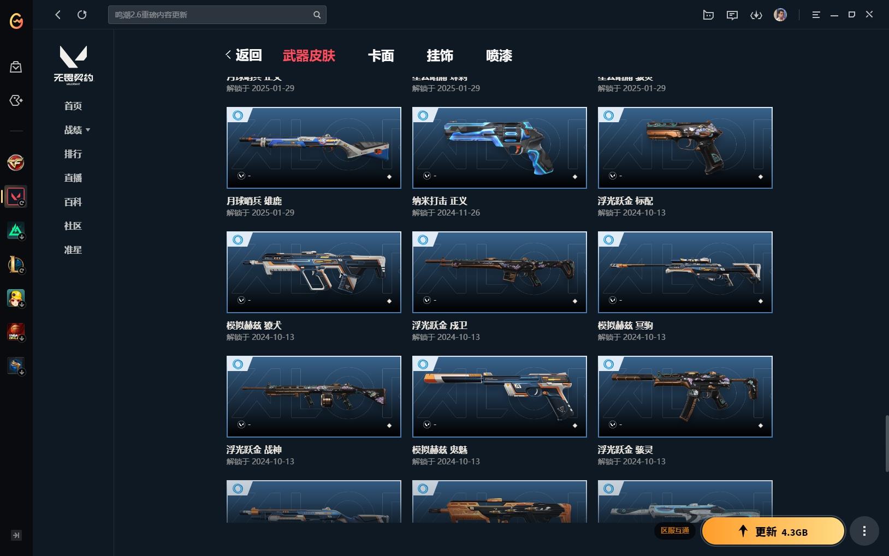Open the League of Legends sidebar icon
889x556 pixels.
pyautogui.click(x=16, y=265)
